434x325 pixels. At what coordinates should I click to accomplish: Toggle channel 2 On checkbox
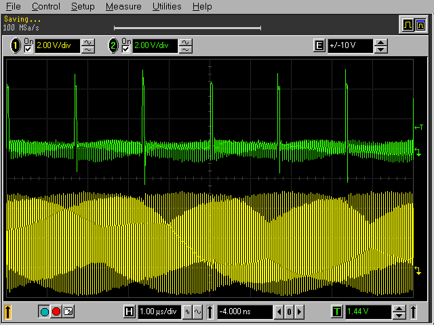click(126, 49)
